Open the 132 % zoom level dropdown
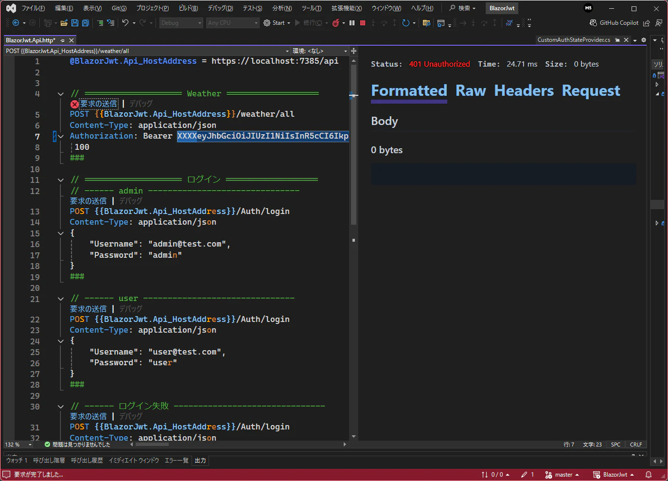This screenshot has width=668, height=481. (x=18, y=445)
